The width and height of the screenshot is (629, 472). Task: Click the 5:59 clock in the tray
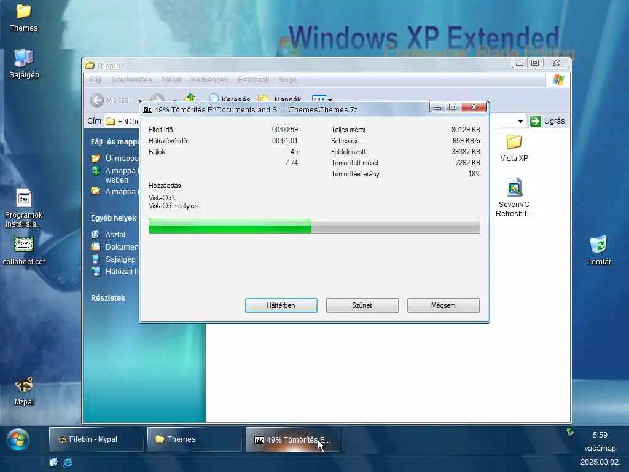coord(600,435)
